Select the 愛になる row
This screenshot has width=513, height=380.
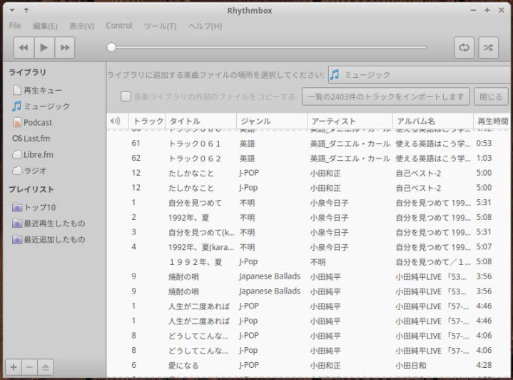[x=308, y=365]
